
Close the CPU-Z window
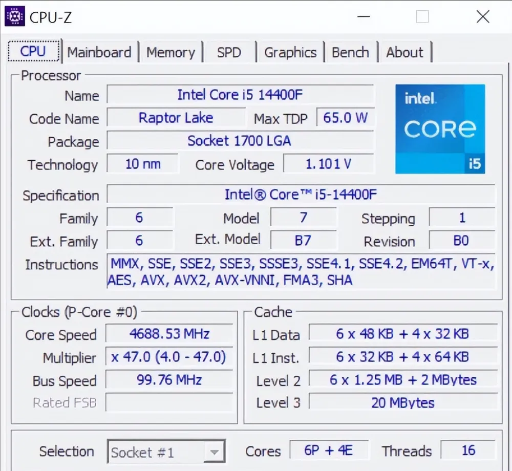(483, 16)
